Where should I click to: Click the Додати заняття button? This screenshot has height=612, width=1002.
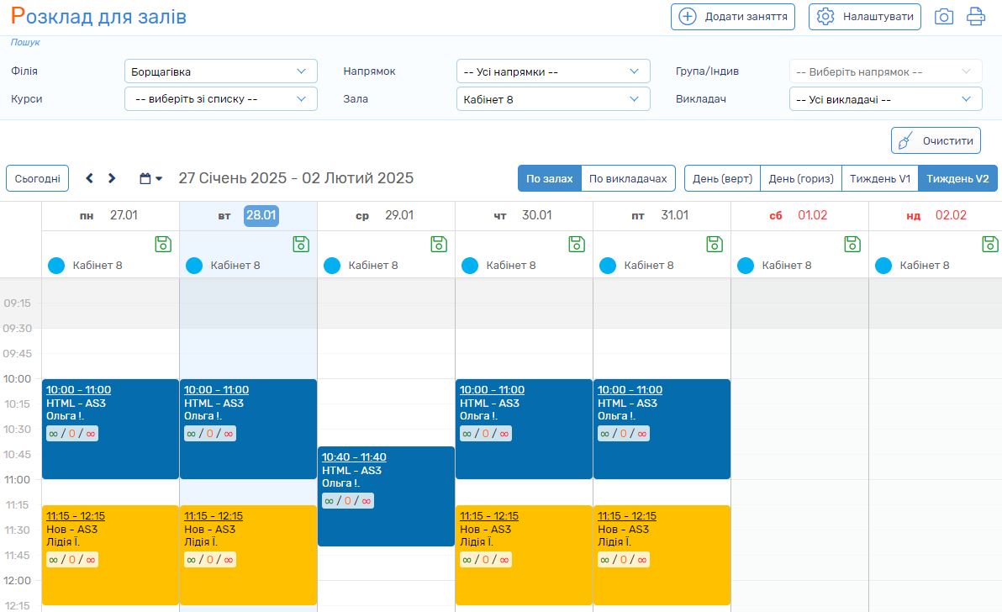click(x=733, y=17)
